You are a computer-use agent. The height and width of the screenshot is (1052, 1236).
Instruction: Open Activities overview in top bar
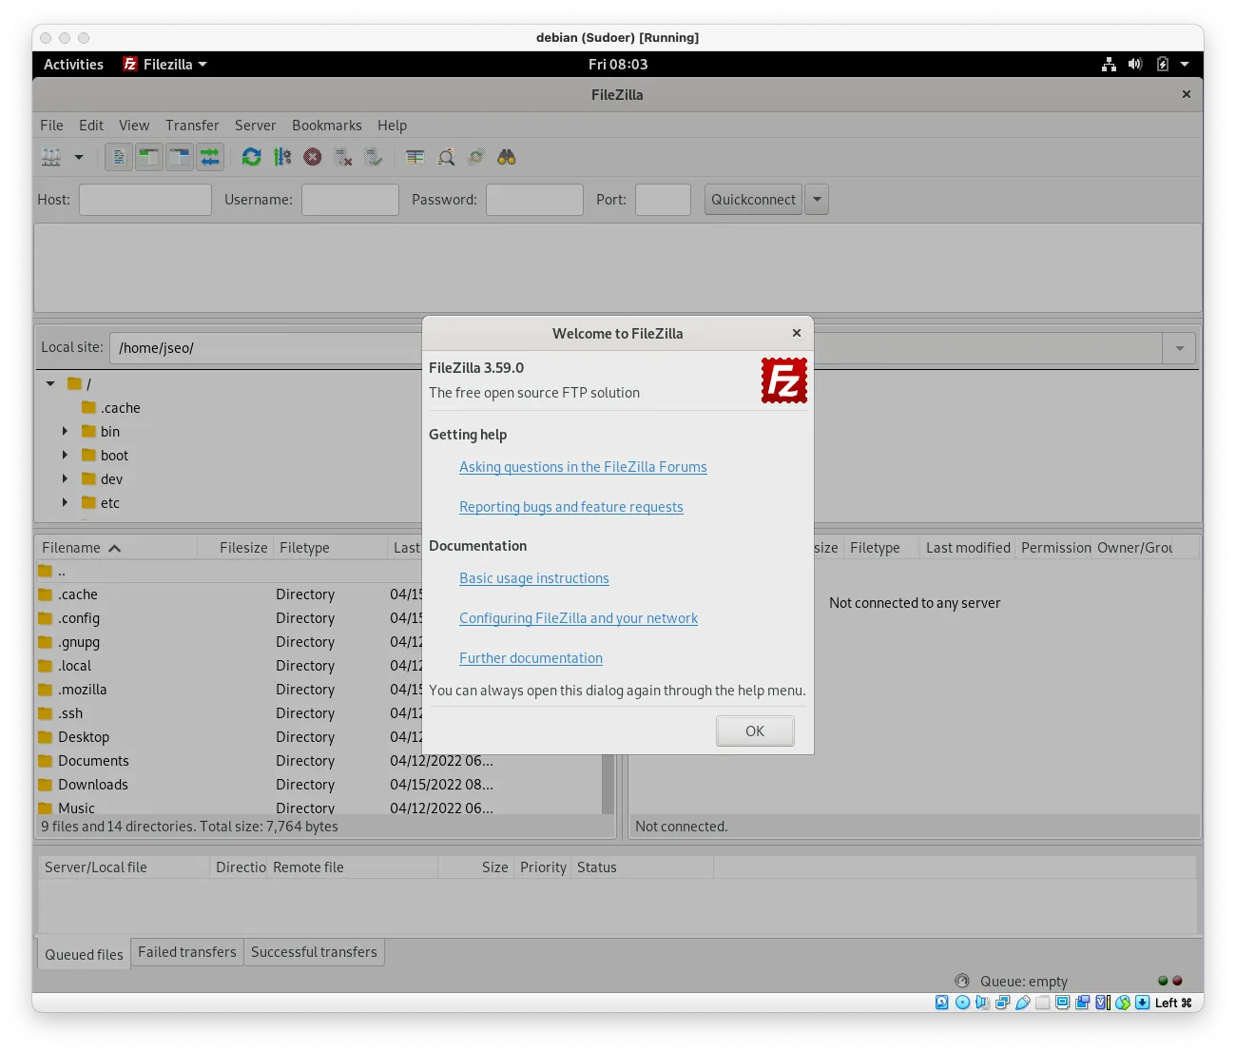[x=73, y=65]
